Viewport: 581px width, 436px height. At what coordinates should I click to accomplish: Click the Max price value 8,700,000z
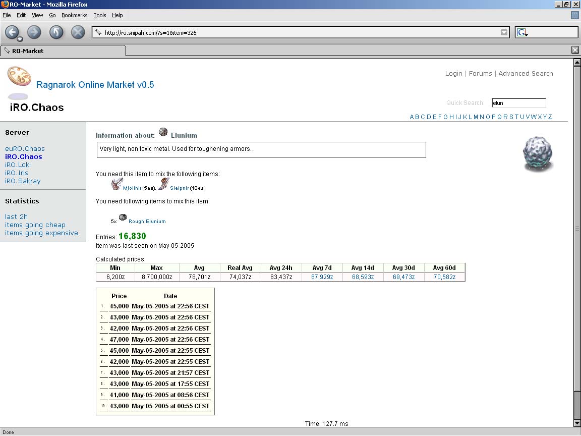pyautogui.click(x=157, y=277)
